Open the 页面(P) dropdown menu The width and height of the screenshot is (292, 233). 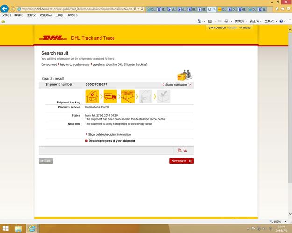point(241,21)
